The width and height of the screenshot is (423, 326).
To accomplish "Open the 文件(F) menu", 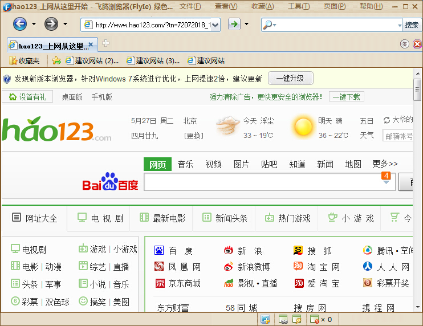I will (190, 6).
